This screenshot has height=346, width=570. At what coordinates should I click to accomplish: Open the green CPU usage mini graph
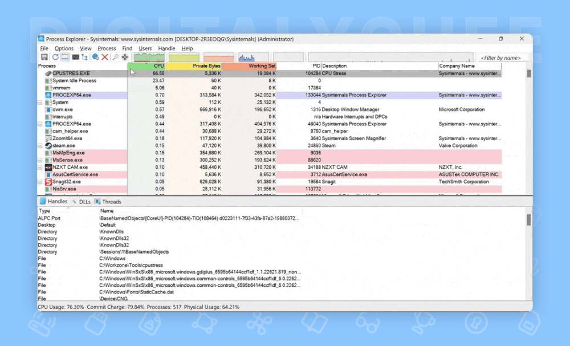coord(149,57)
